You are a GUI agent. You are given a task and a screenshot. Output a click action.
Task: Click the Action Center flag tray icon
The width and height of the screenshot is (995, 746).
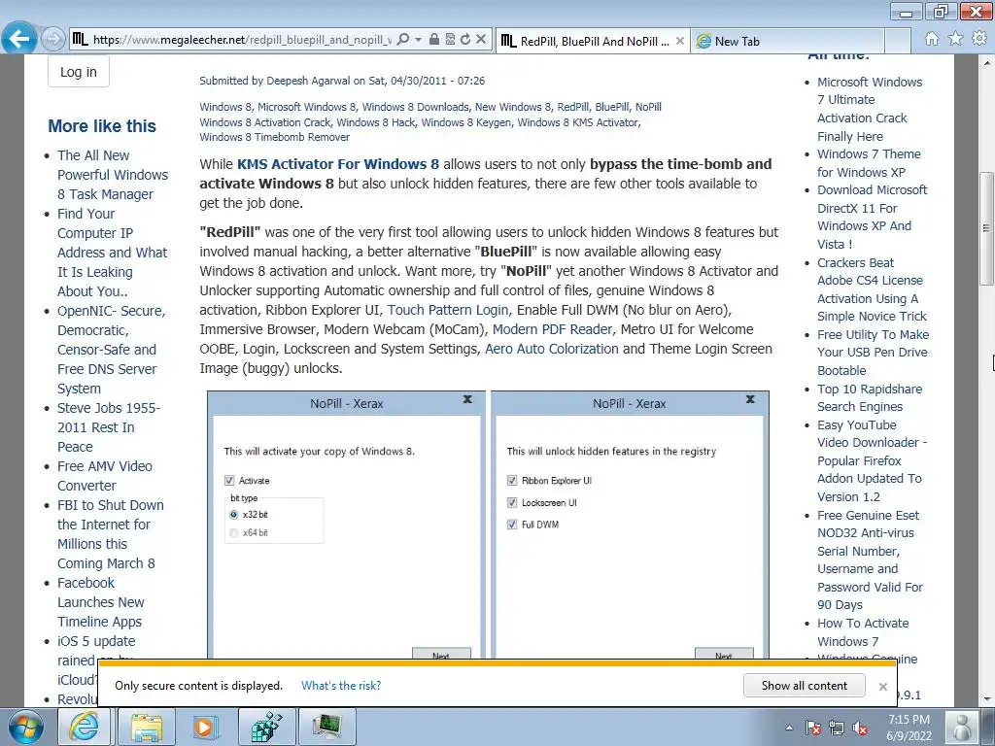click(x=813, y=728)
